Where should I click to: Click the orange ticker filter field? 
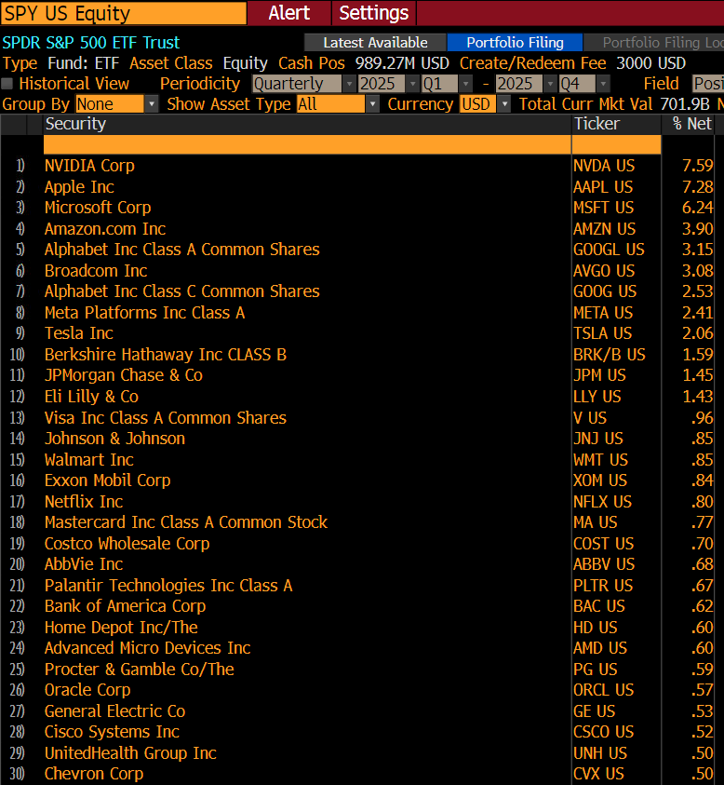pos(616,144)
